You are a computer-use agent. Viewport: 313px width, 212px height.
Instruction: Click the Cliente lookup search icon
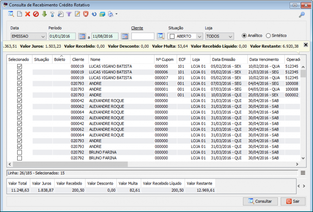[x=161, y=36]
